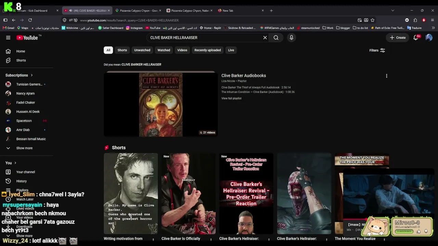Screen dimensions: 438x246
Task: Open Your channel in the sidebar
Action: click(x=26, y=172)
